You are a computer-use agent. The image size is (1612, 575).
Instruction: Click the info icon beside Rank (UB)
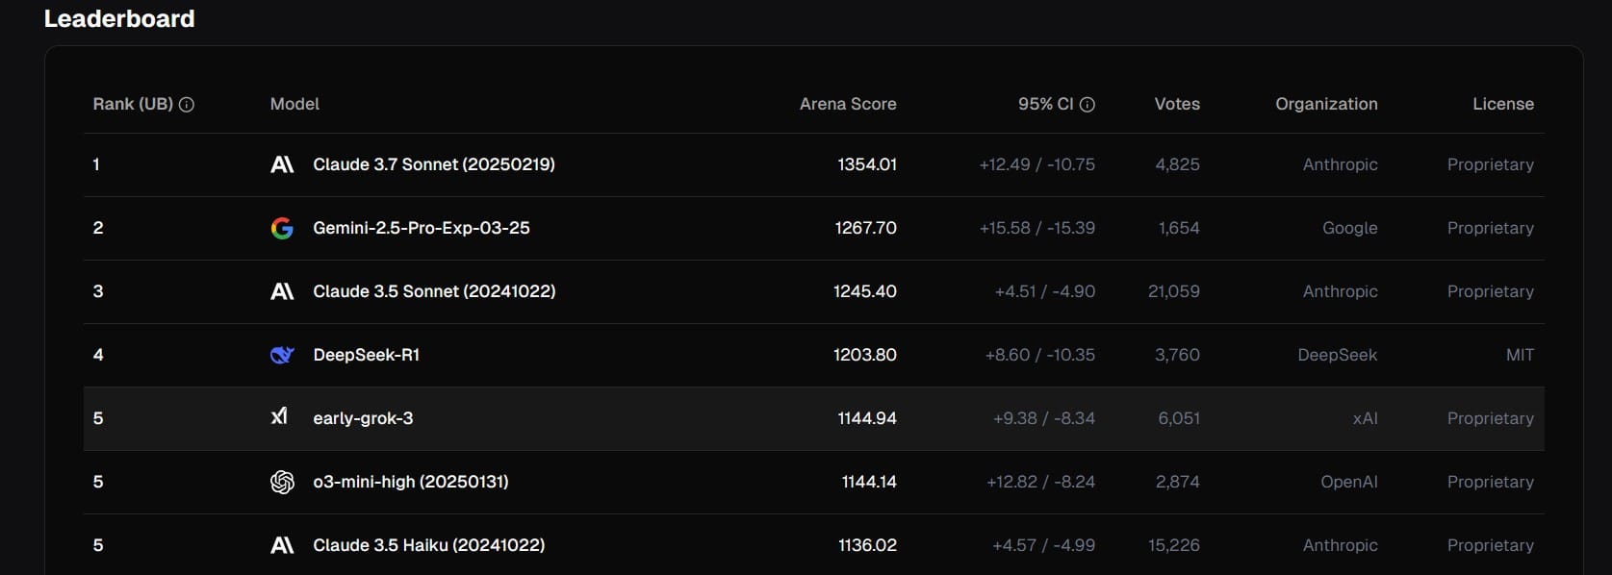pos(187,104)
